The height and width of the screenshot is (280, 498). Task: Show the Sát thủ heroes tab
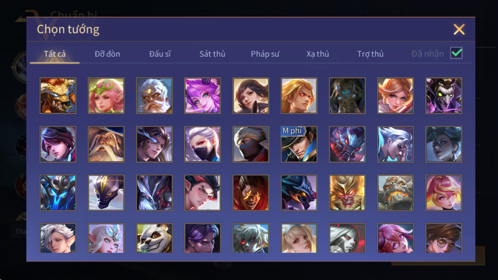(x=212, y=54)
